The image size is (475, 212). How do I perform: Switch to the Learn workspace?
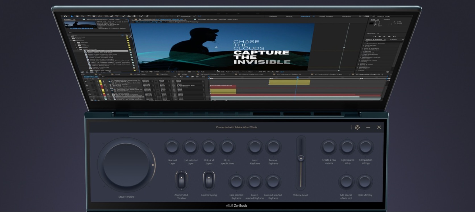pyautogui.click(x=289, y=16)
